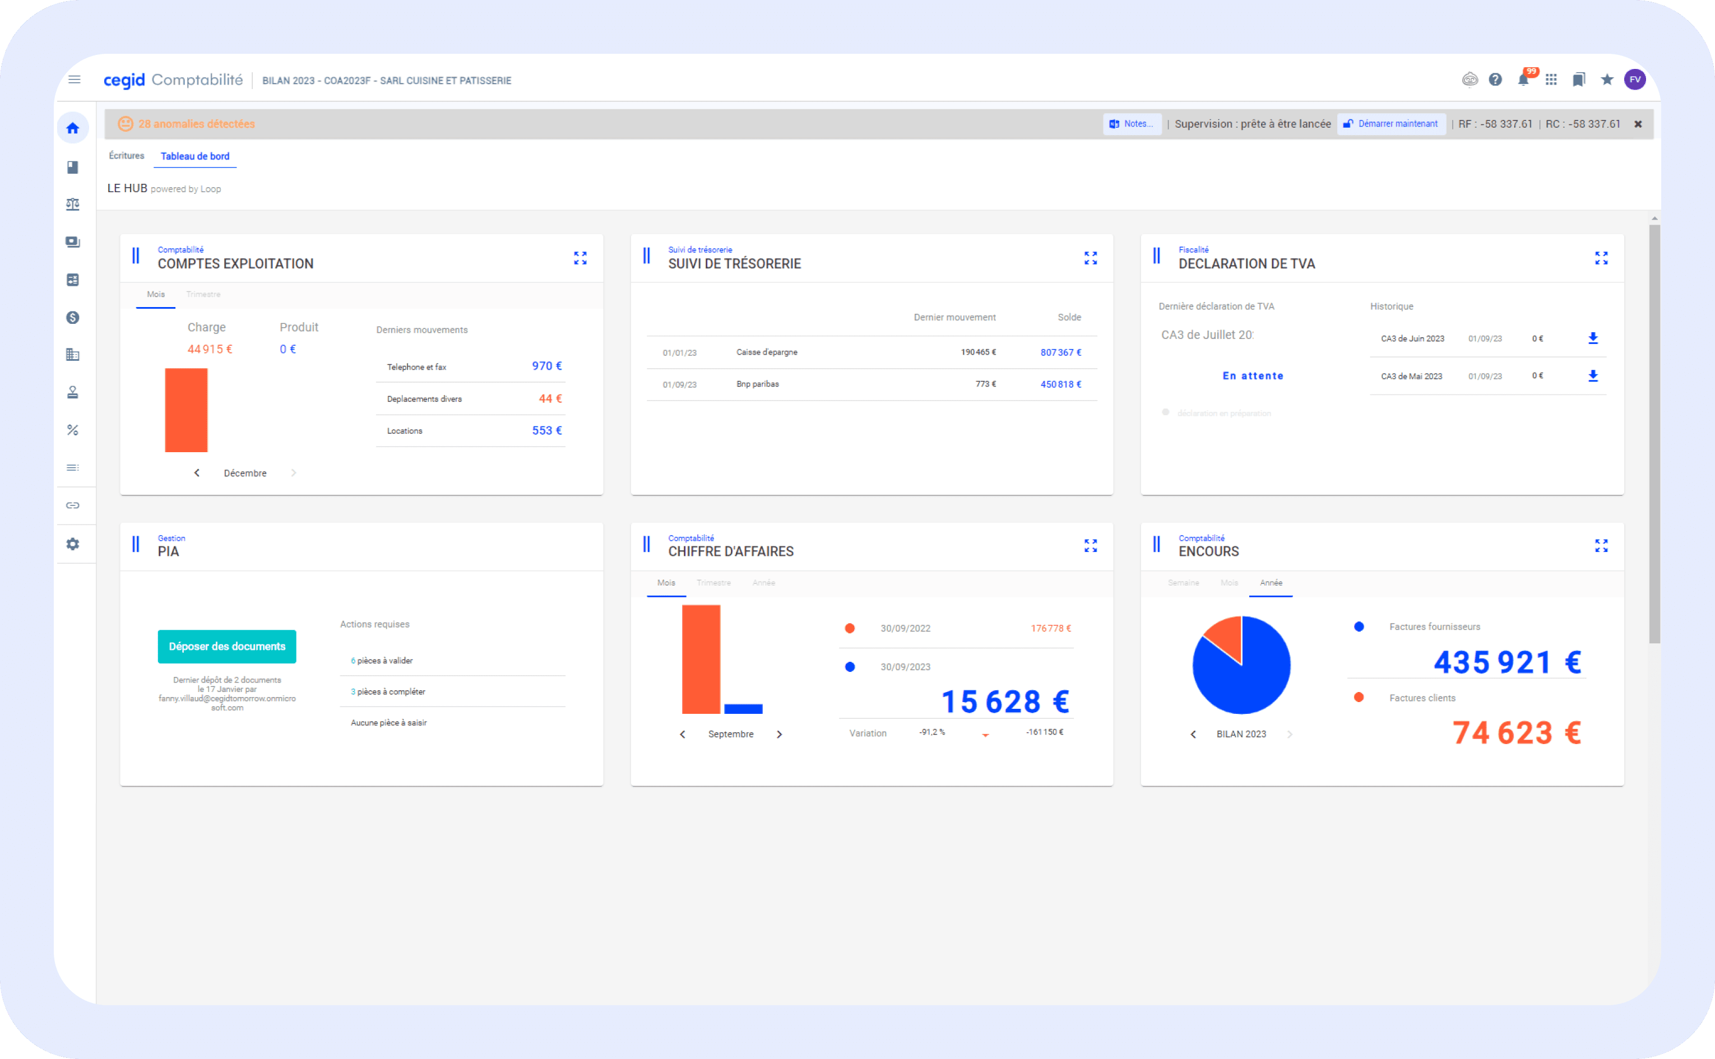Expand the Suivi de Trésorerie widget to fullscreen
The height and width of the screenshot is (1059, 1715).
(1090, 258)
